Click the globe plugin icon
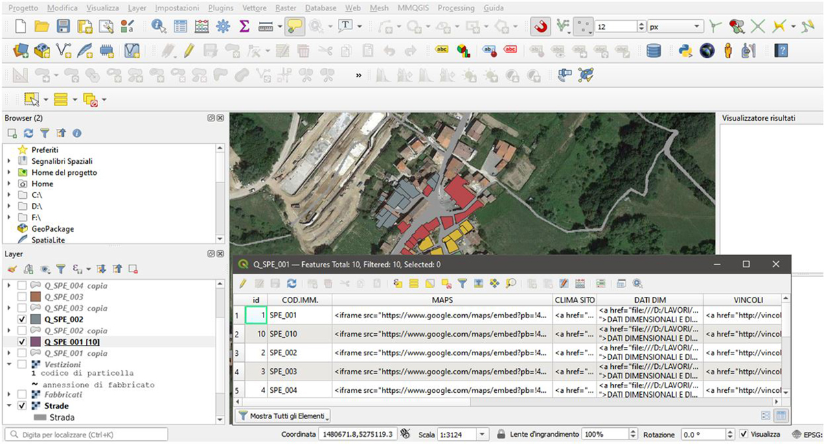824x445 pixels. click(x=707, y=50)
